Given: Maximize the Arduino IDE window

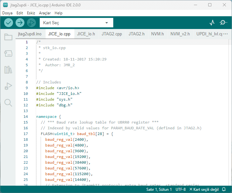Looking at the screenshot, I should click(210, 5).
